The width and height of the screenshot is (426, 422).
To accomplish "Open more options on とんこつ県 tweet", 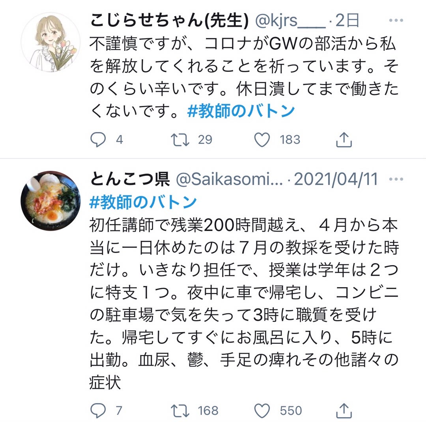I will (x=396, y=179).
